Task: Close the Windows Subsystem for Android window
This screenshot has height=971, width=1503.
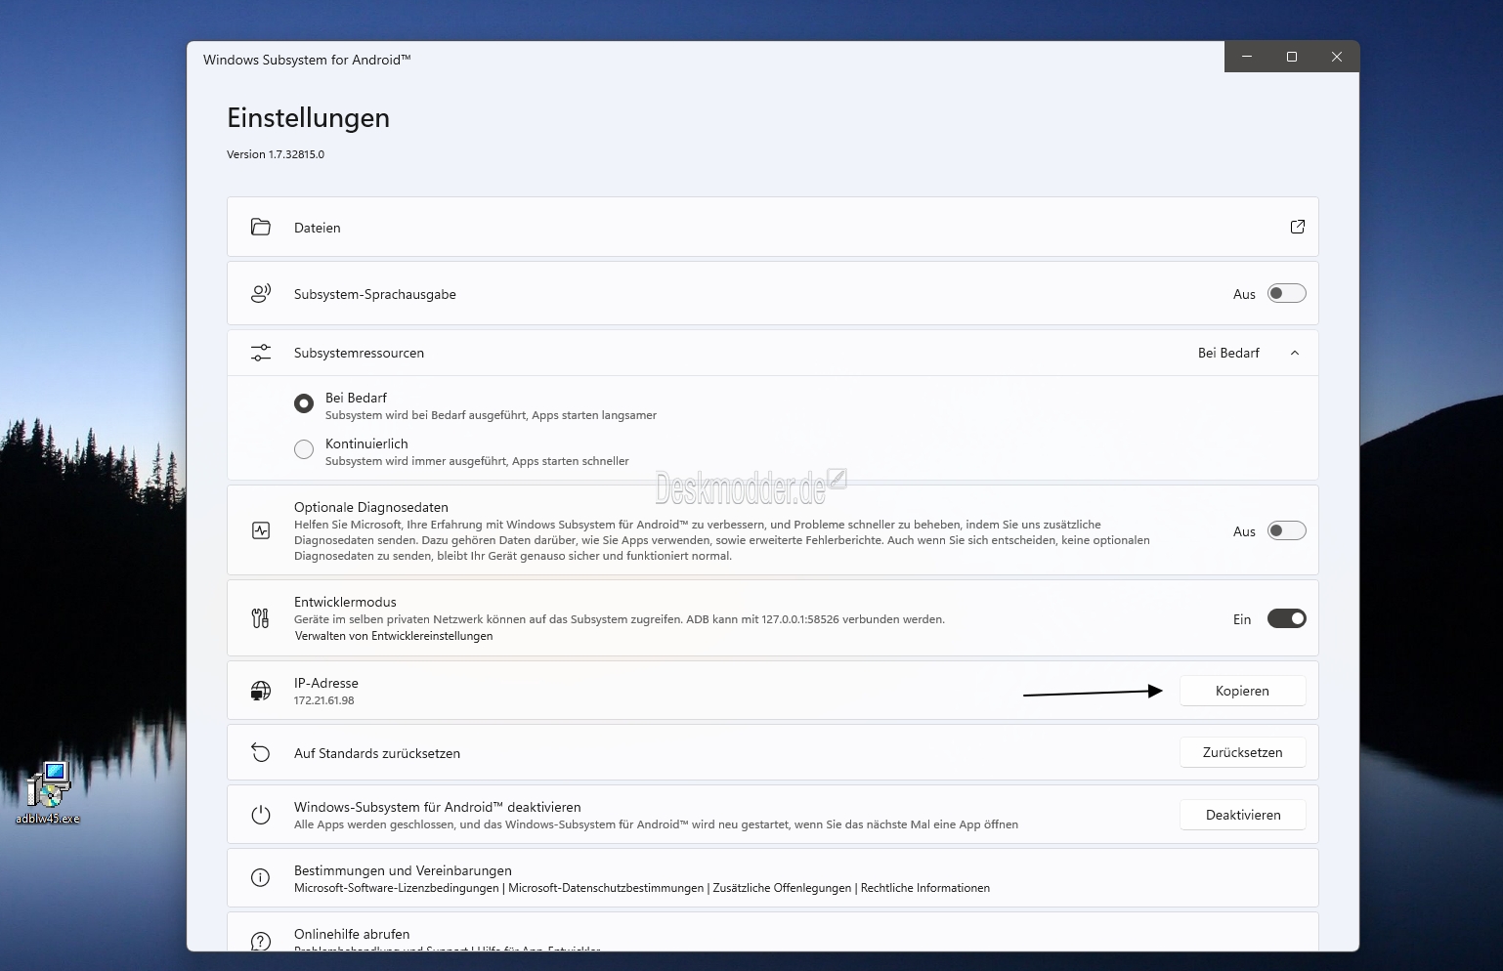Action: (x=1337, y=57)
